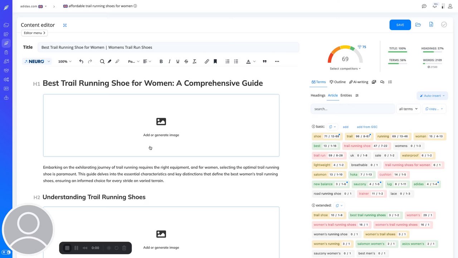Screen dimensions: 458x258
Task: Open the Auto-insert dropdown
Action: point(432,96)
